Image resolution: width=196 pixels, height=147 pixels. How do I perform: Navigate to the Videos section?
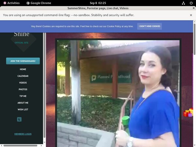23,83
